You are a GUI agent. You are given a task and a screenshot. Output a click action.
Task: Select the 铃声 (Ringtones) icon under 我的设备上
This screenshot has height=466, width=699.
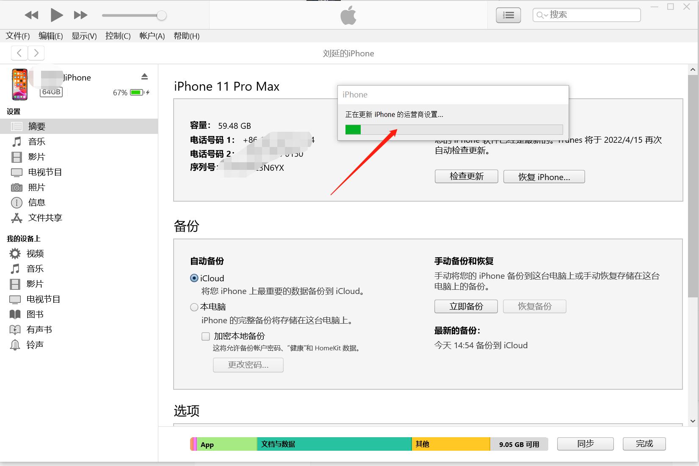pos(15,344)
